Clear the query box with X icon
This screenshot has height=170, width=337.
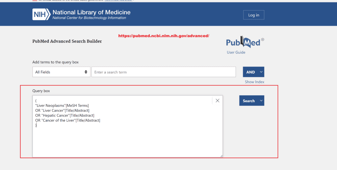coord(218,100)
